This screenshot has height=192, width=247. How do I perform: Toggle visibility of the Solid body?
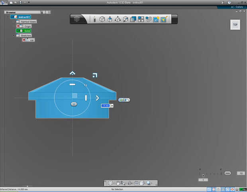(x=18, y=31)
